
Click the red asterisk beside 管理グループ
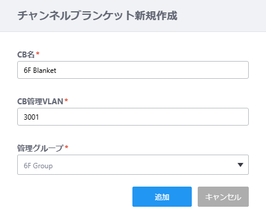[x=66, y=147]
